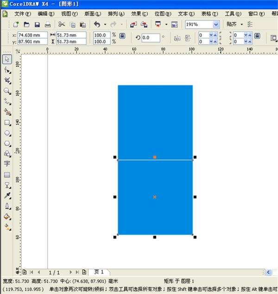
Task: Go to the next page arrow
Action: tap(70, 272)
